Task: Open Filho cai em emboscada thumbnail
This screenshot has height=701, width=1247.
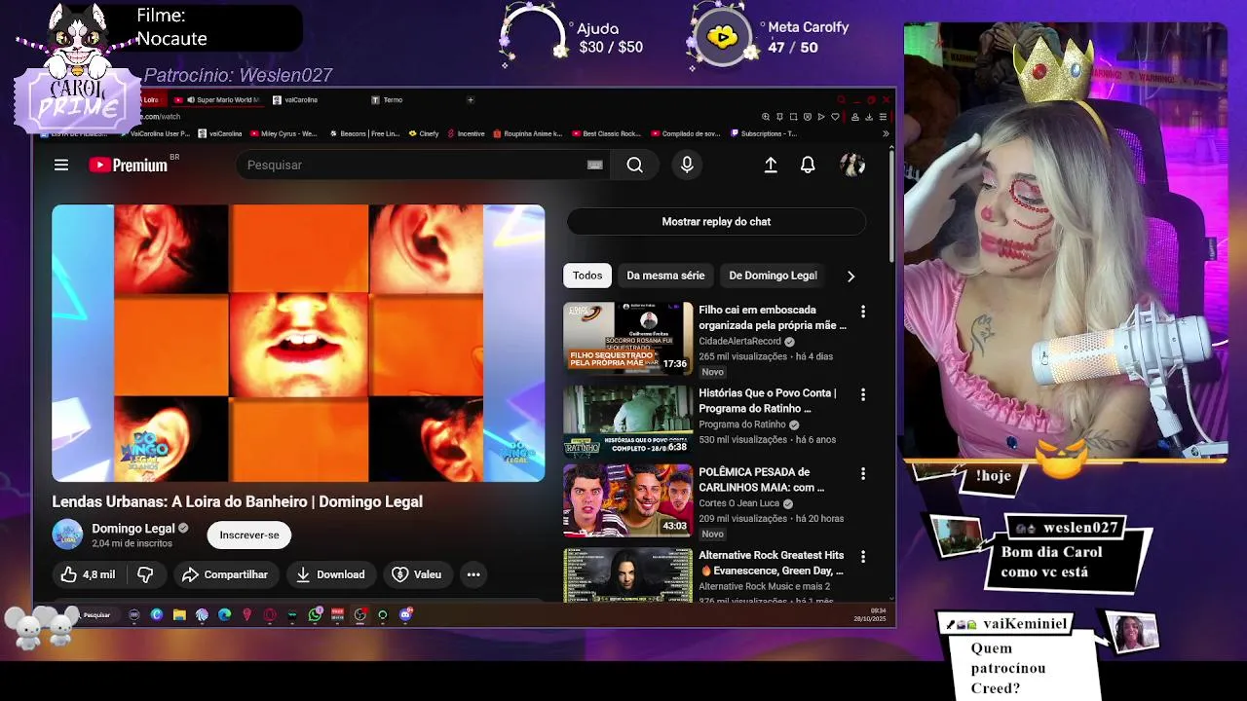Action: (627, 337)
